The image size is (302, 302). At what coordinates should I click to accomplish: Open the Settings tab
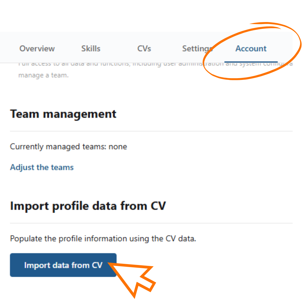(197, 49)
